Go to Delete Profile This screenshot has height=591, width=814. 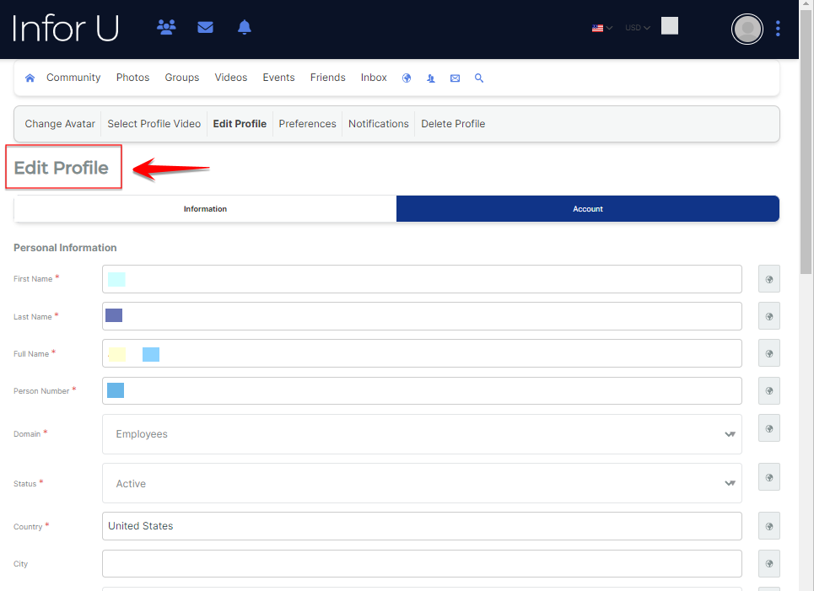[453, 124]
